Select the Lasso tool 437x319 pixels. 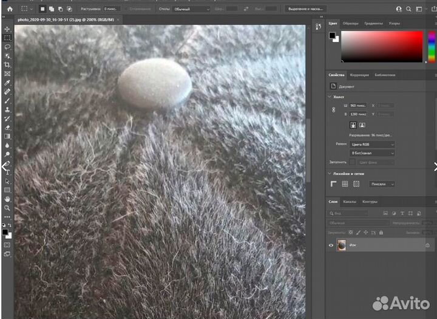[x=7, y=47]
